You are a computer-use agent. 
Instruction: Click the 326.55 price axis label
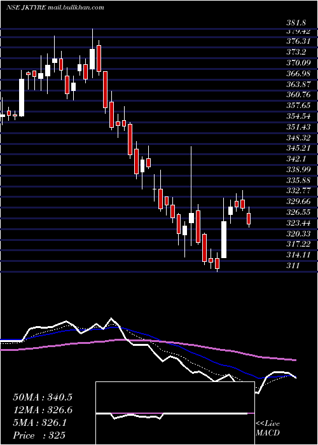tap(298, 212)
